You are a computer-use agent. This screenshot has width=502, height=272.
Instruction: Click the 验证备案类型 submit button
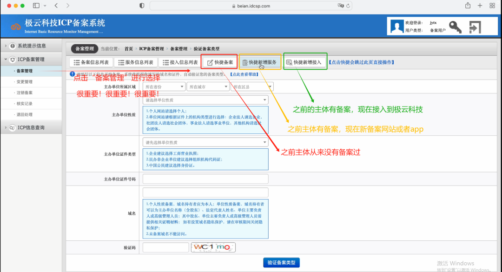(x=281, y=263)
